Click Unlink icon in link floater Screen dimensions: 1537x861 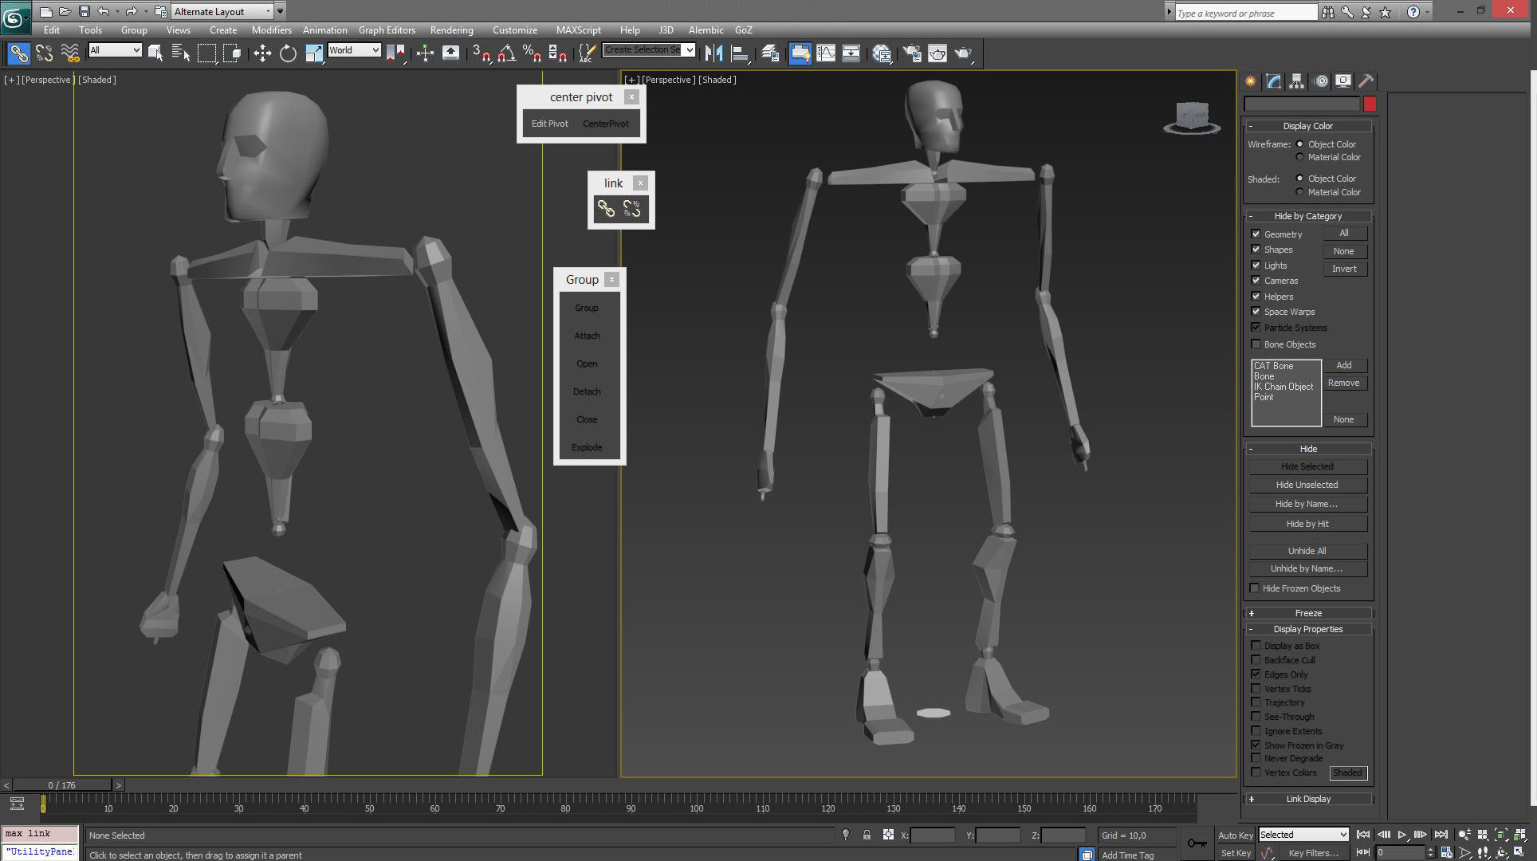pyautogui.click(x=632, y=209)
